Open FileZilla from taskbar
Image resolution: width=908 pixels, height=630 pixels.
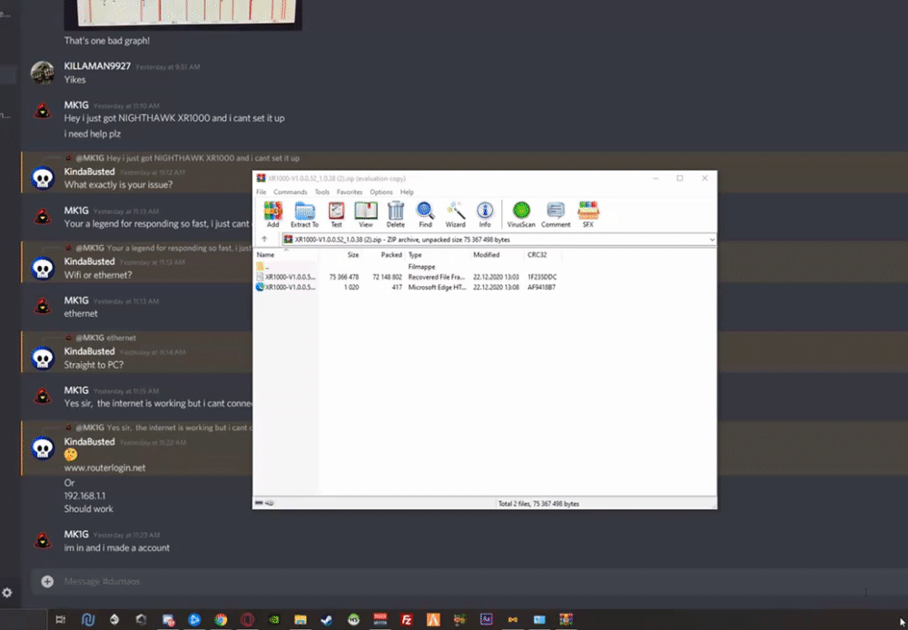click(407, 620)
